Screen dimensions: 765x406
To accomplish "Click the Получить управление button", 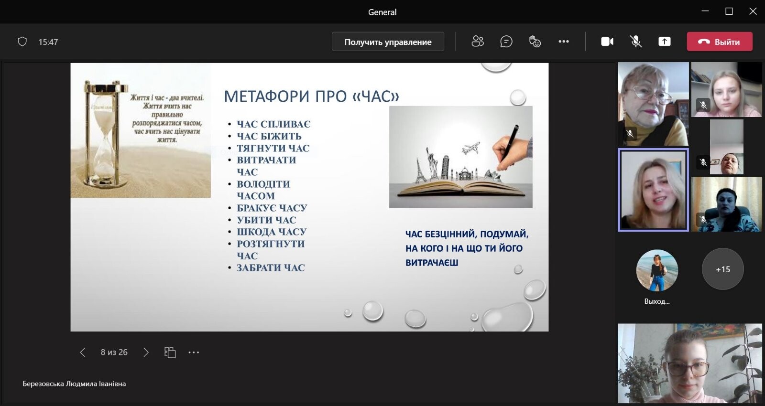I will [x=388, y=42].
